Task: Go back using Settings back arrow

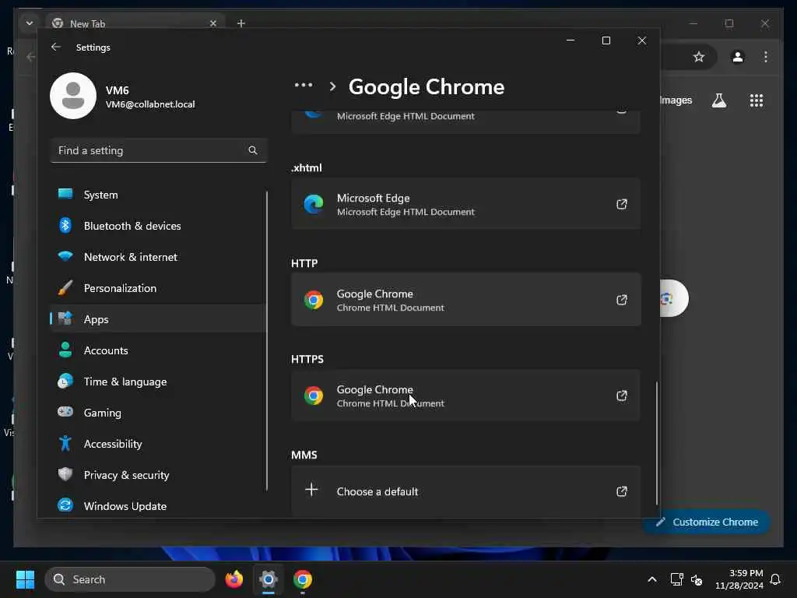Action: 56,47
